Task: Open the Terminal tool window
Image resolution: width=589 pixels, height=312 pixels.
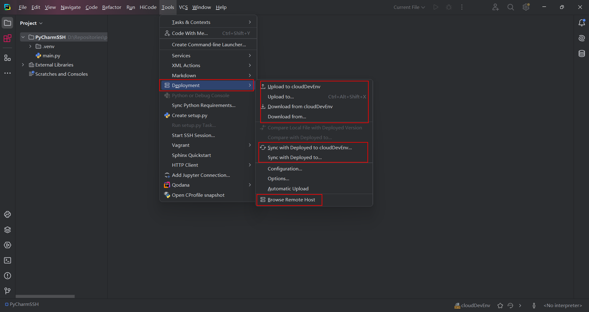Action: pos(8,260)
